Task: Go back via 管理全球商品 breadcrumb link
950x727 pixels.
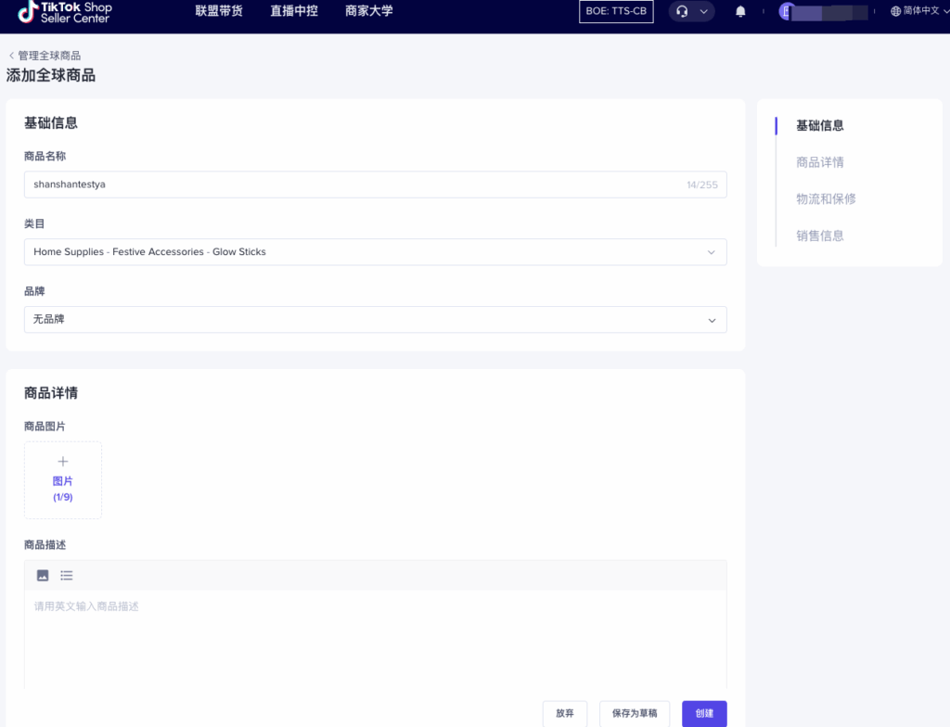Action: pyautogui.click(x=46, y=55)
